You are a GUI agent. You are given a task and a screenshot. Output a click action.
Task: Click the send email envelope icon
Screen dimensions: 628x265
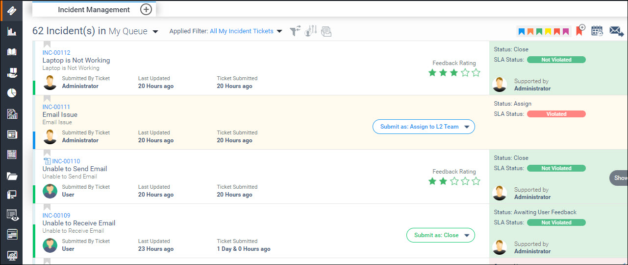click(616, 31)
